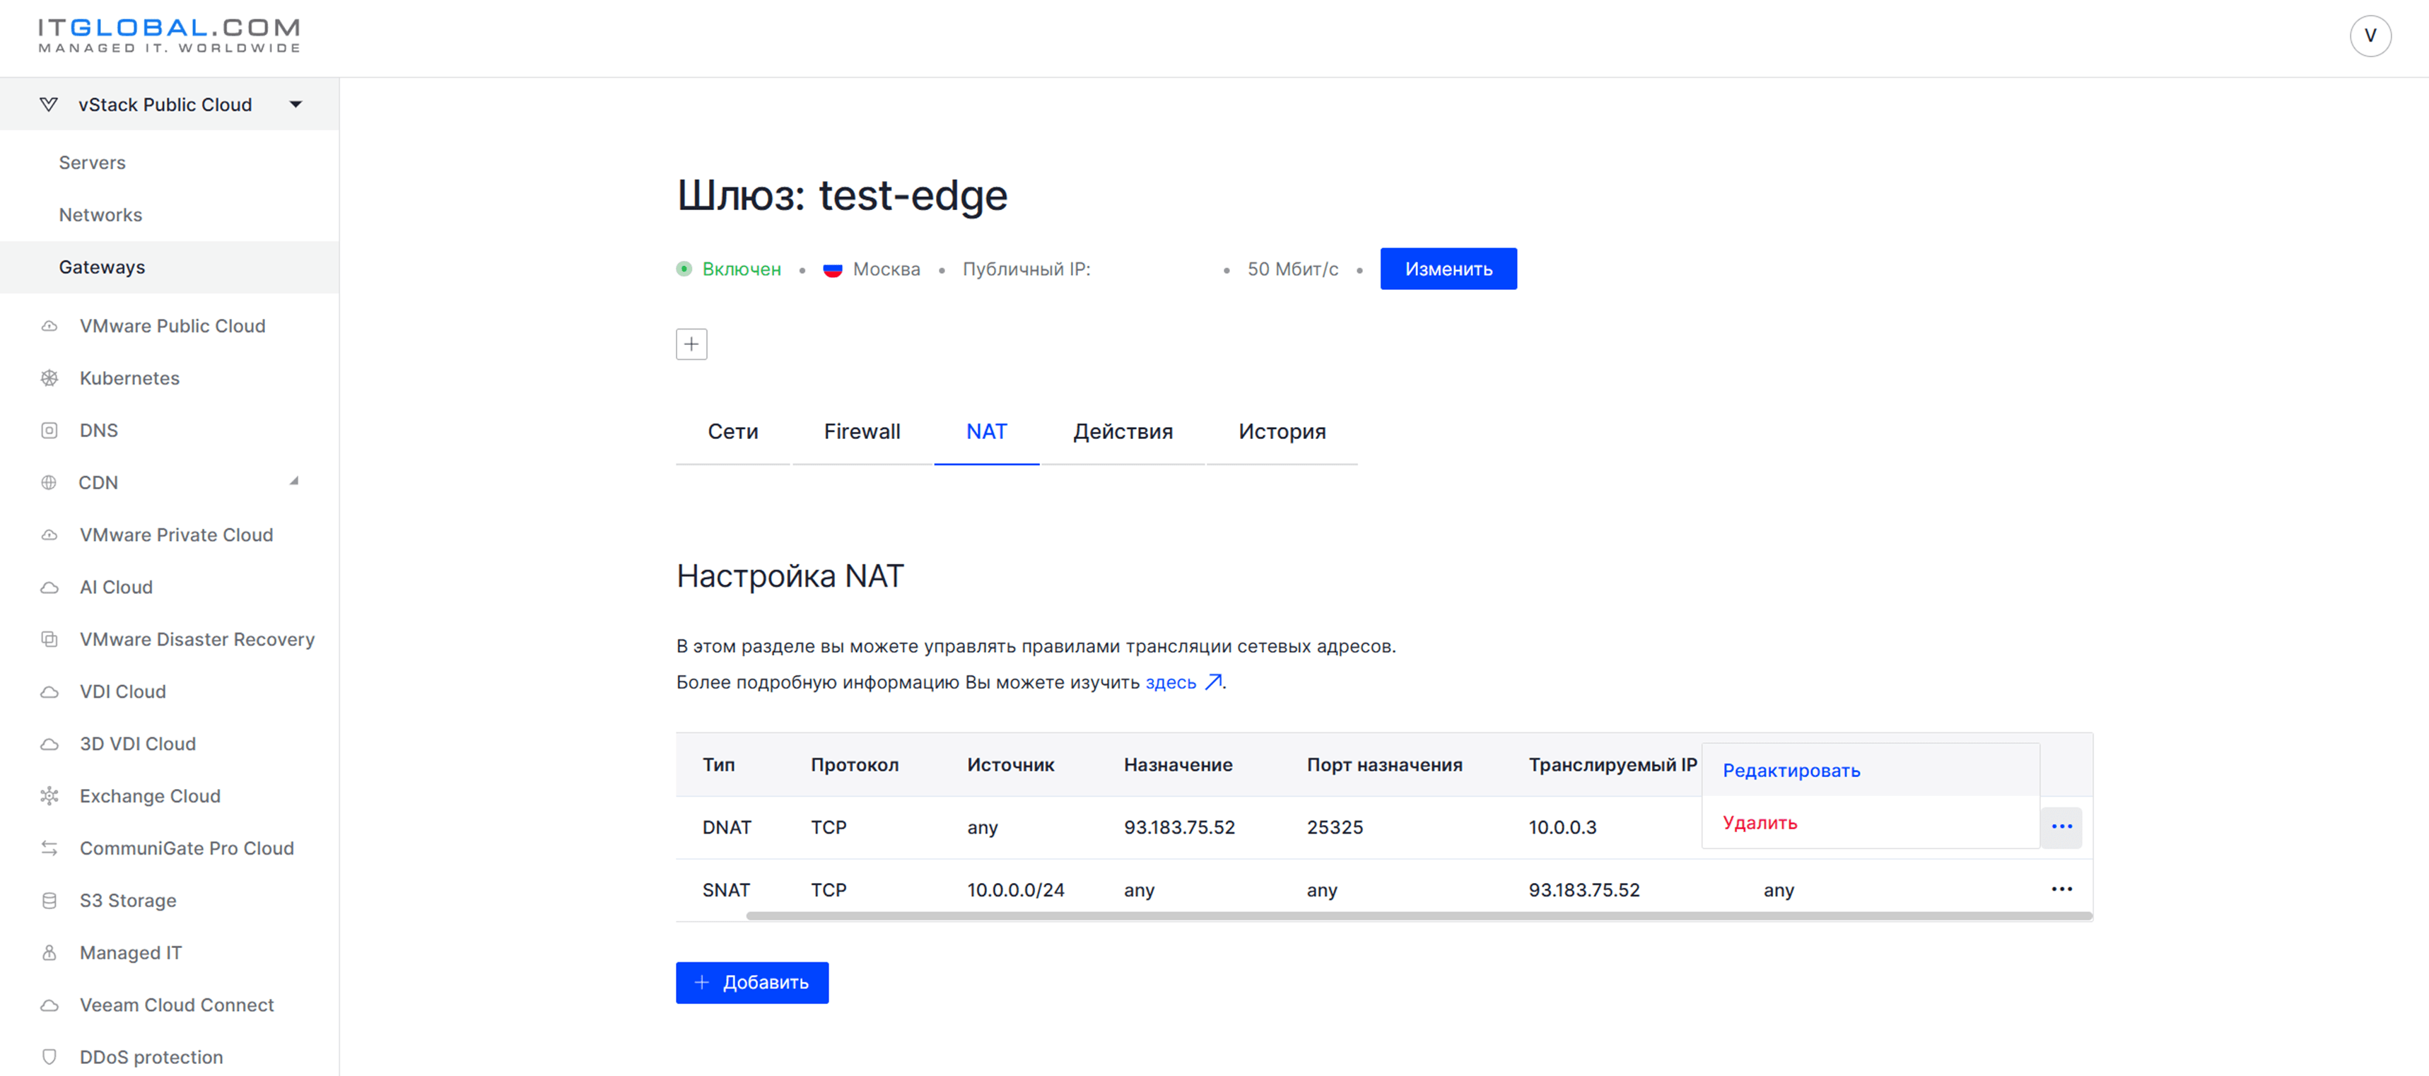
Task: Click the Добавить button
Action: click(x=751, y=983)
